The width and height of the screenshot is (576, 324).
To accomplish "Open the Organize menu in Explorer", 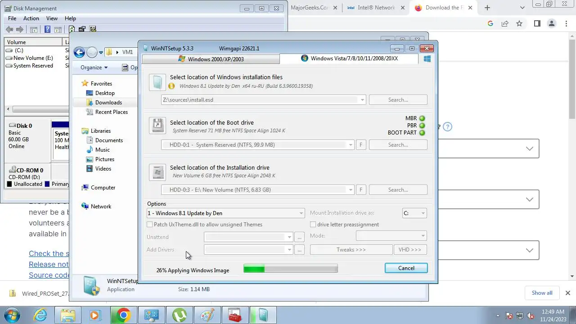I will coord(94,67).
